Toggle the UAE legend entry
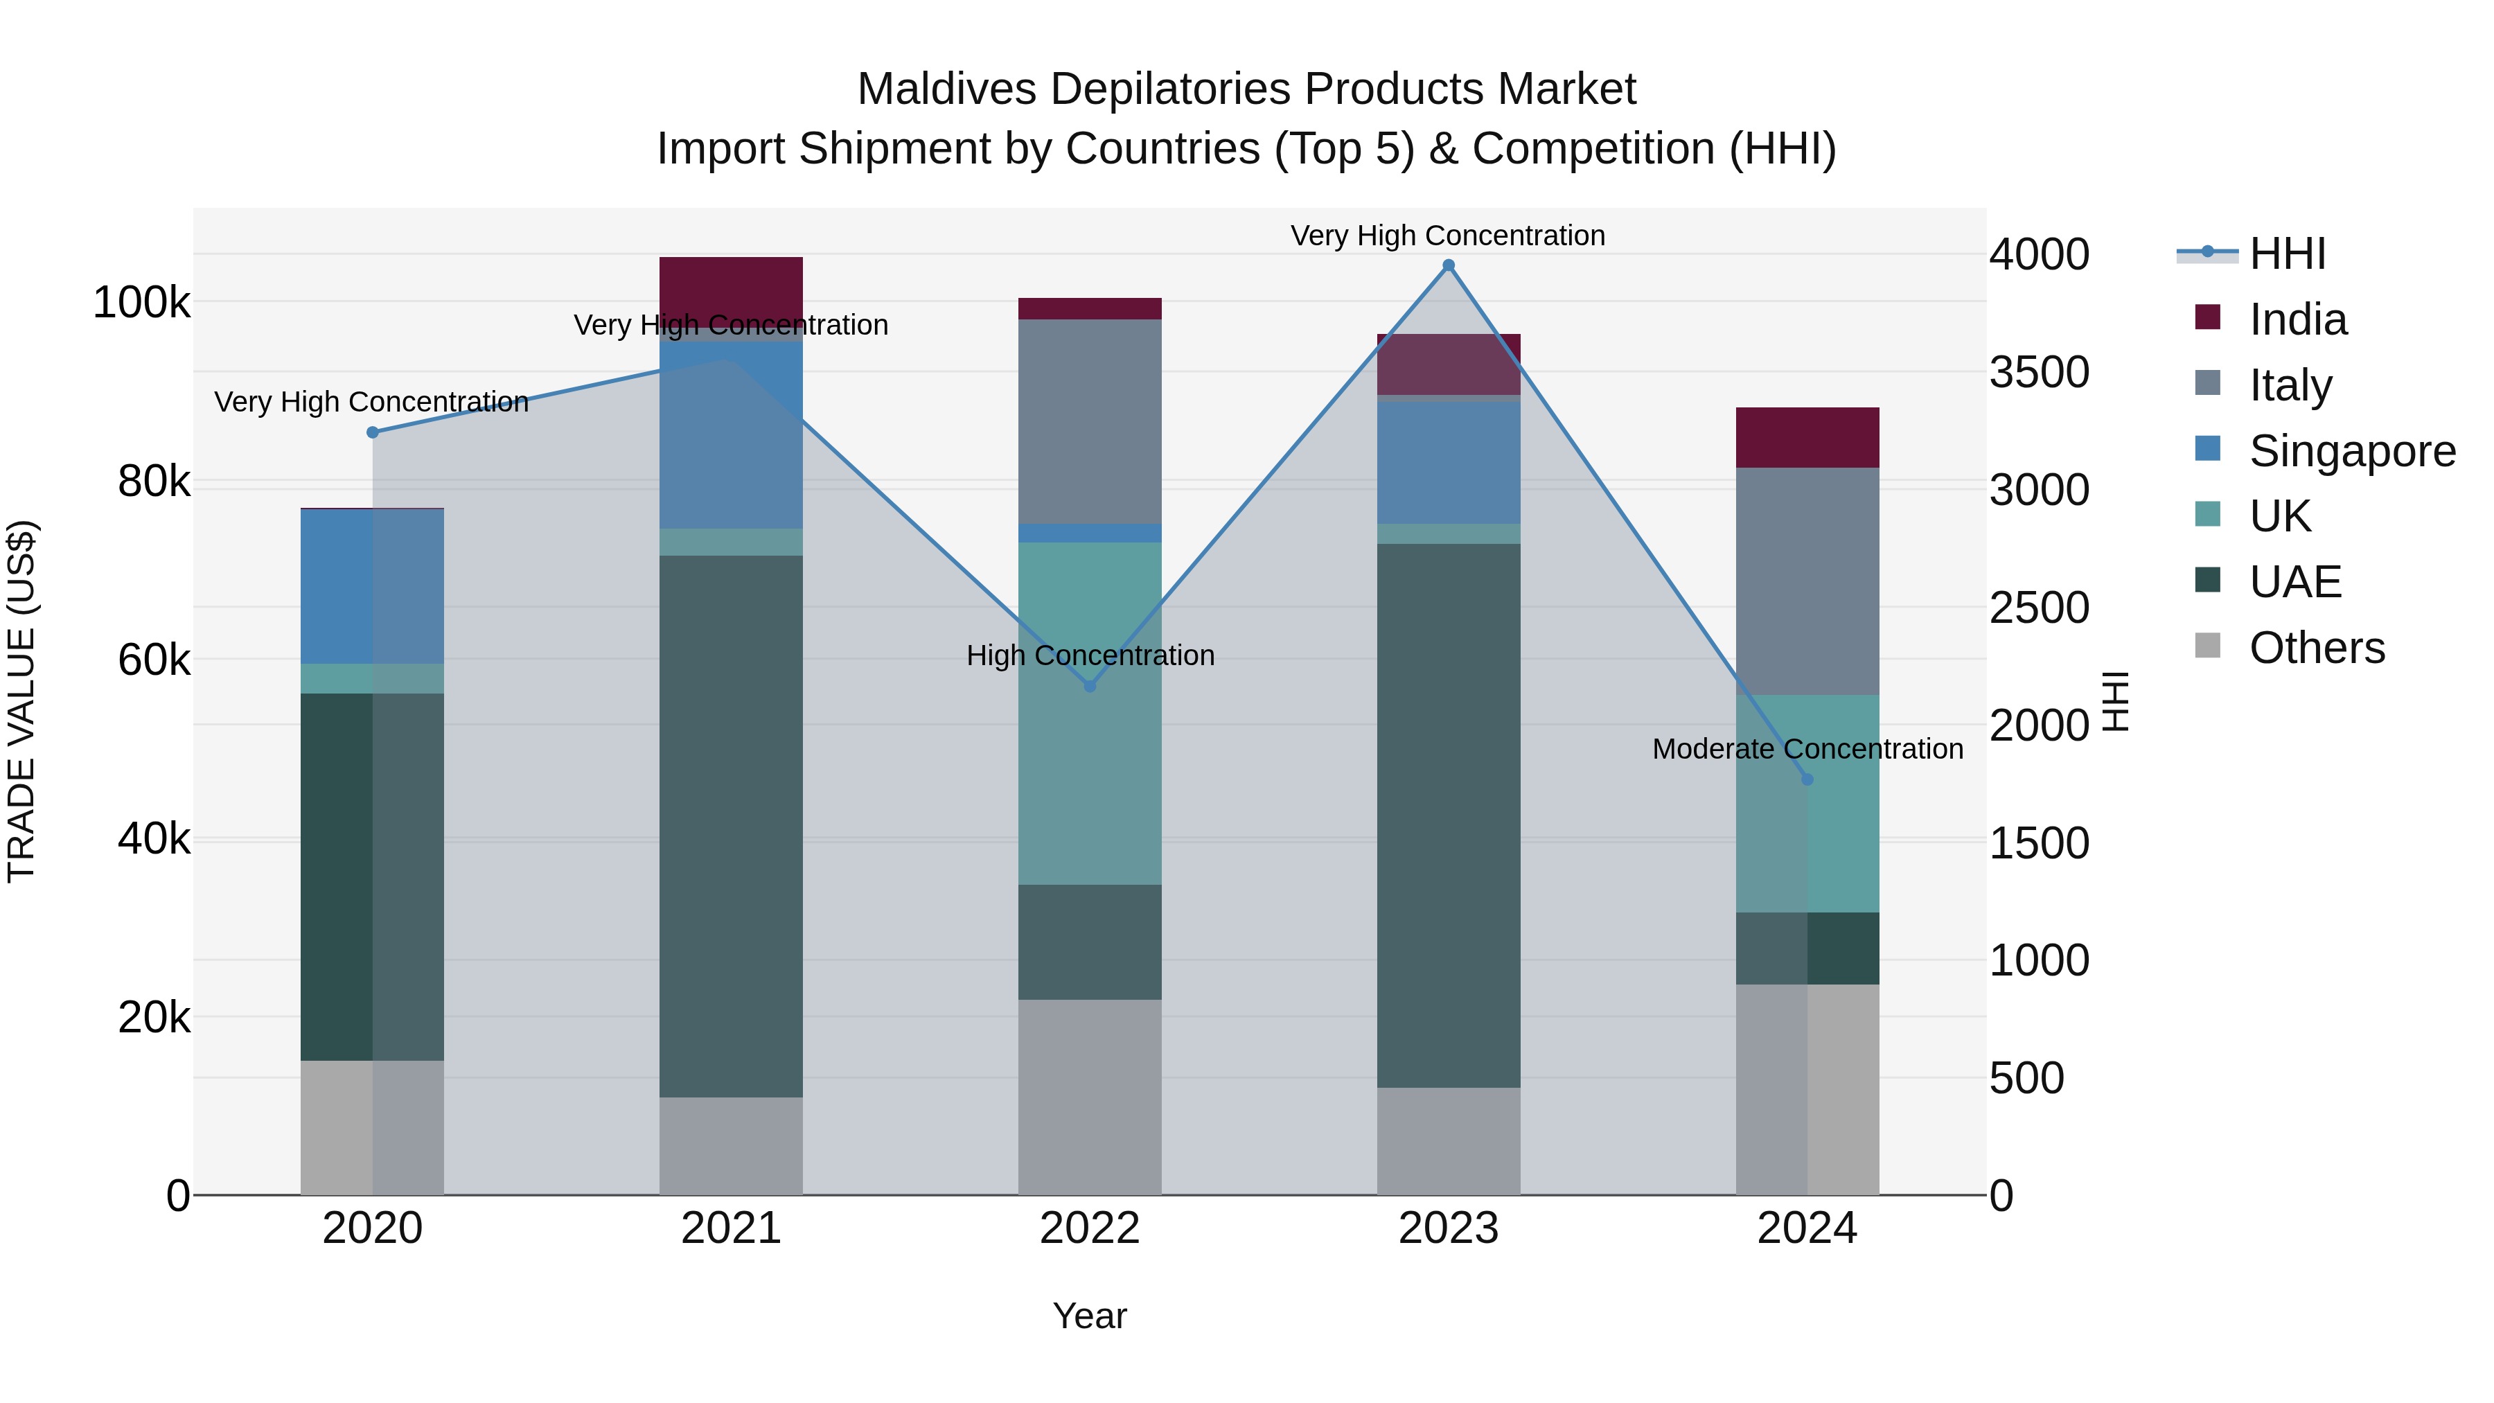 2268,582
